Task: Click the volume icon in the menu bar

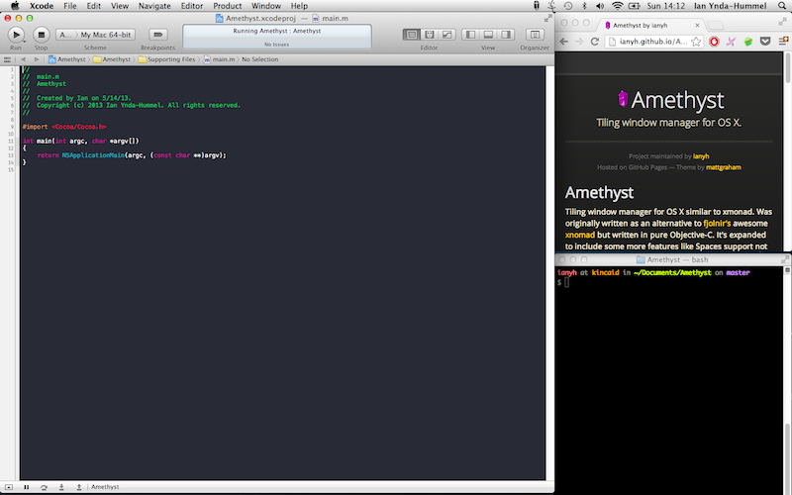Action: [600, 6]
